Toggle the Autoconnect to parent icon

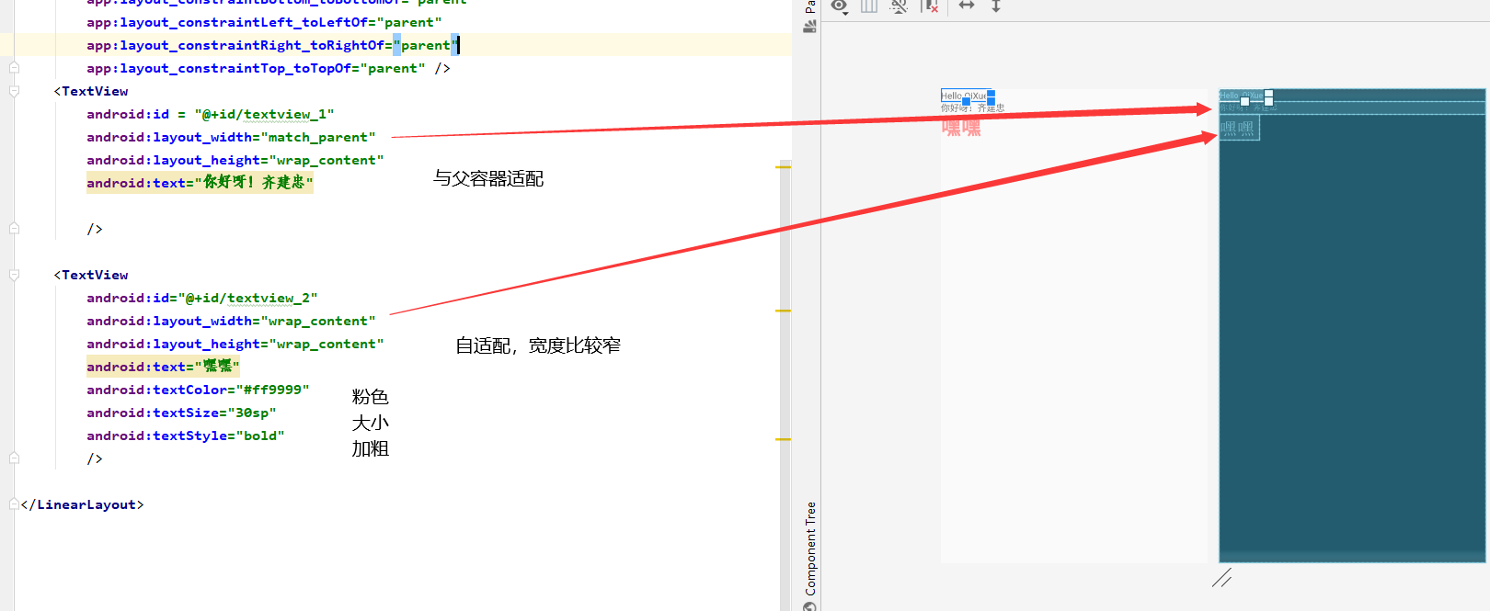click(x=900, y=6)
